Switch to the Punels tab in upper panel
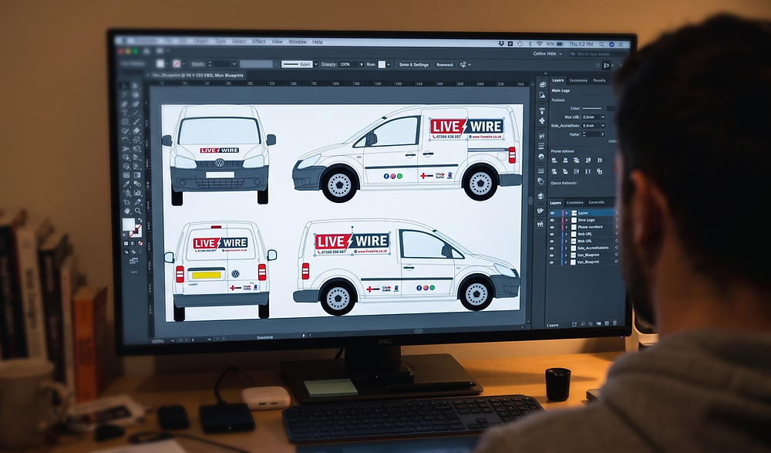This screenshot has height=453, width=771. (x=599, y=80)
